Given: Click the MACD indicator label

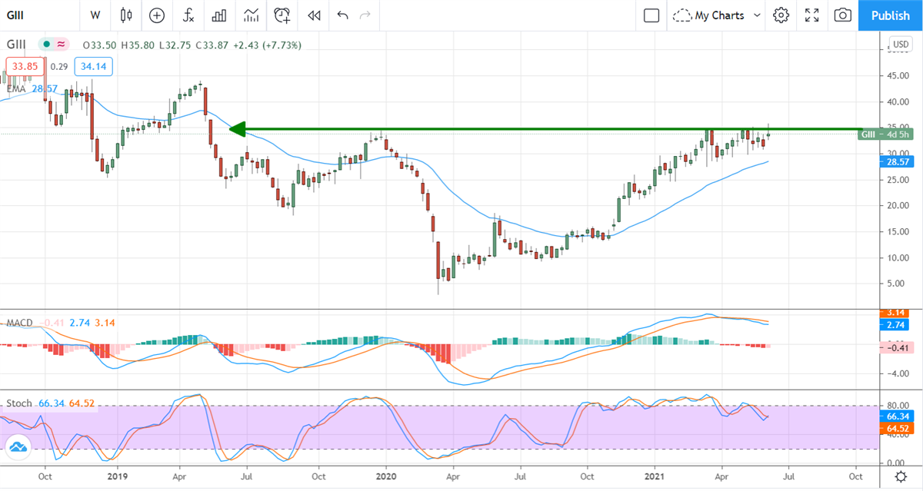Looking at the screenshot, I should tap(21, 323).
